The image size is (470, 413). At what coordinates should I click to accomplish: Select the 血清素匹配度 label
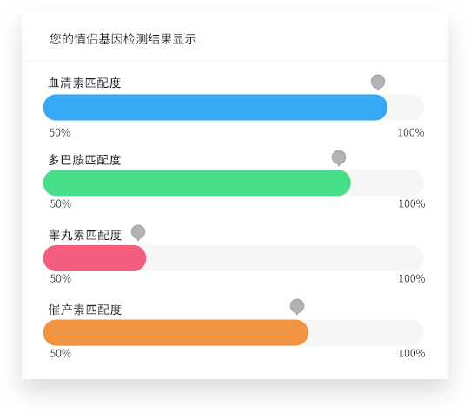(x=84, y=83)
